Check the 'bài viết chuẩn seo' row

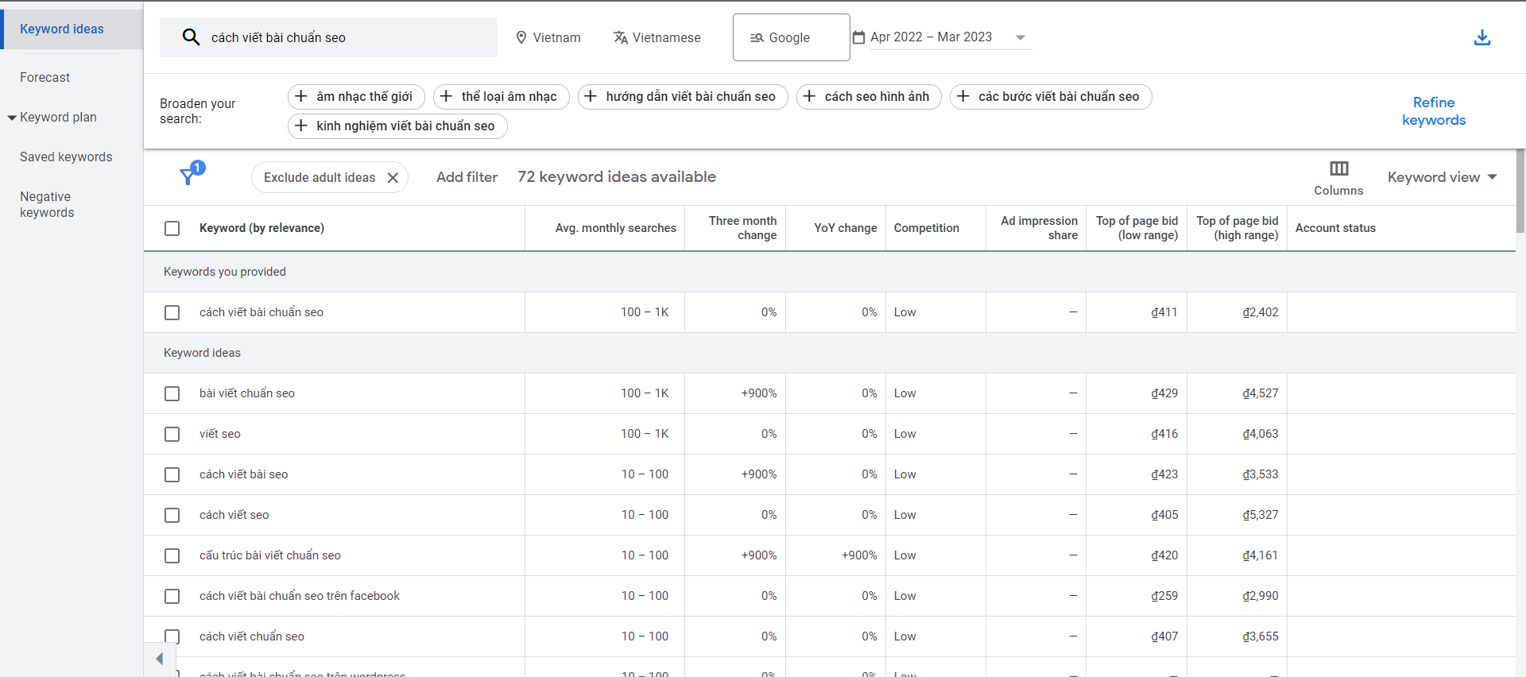point(172,393)
